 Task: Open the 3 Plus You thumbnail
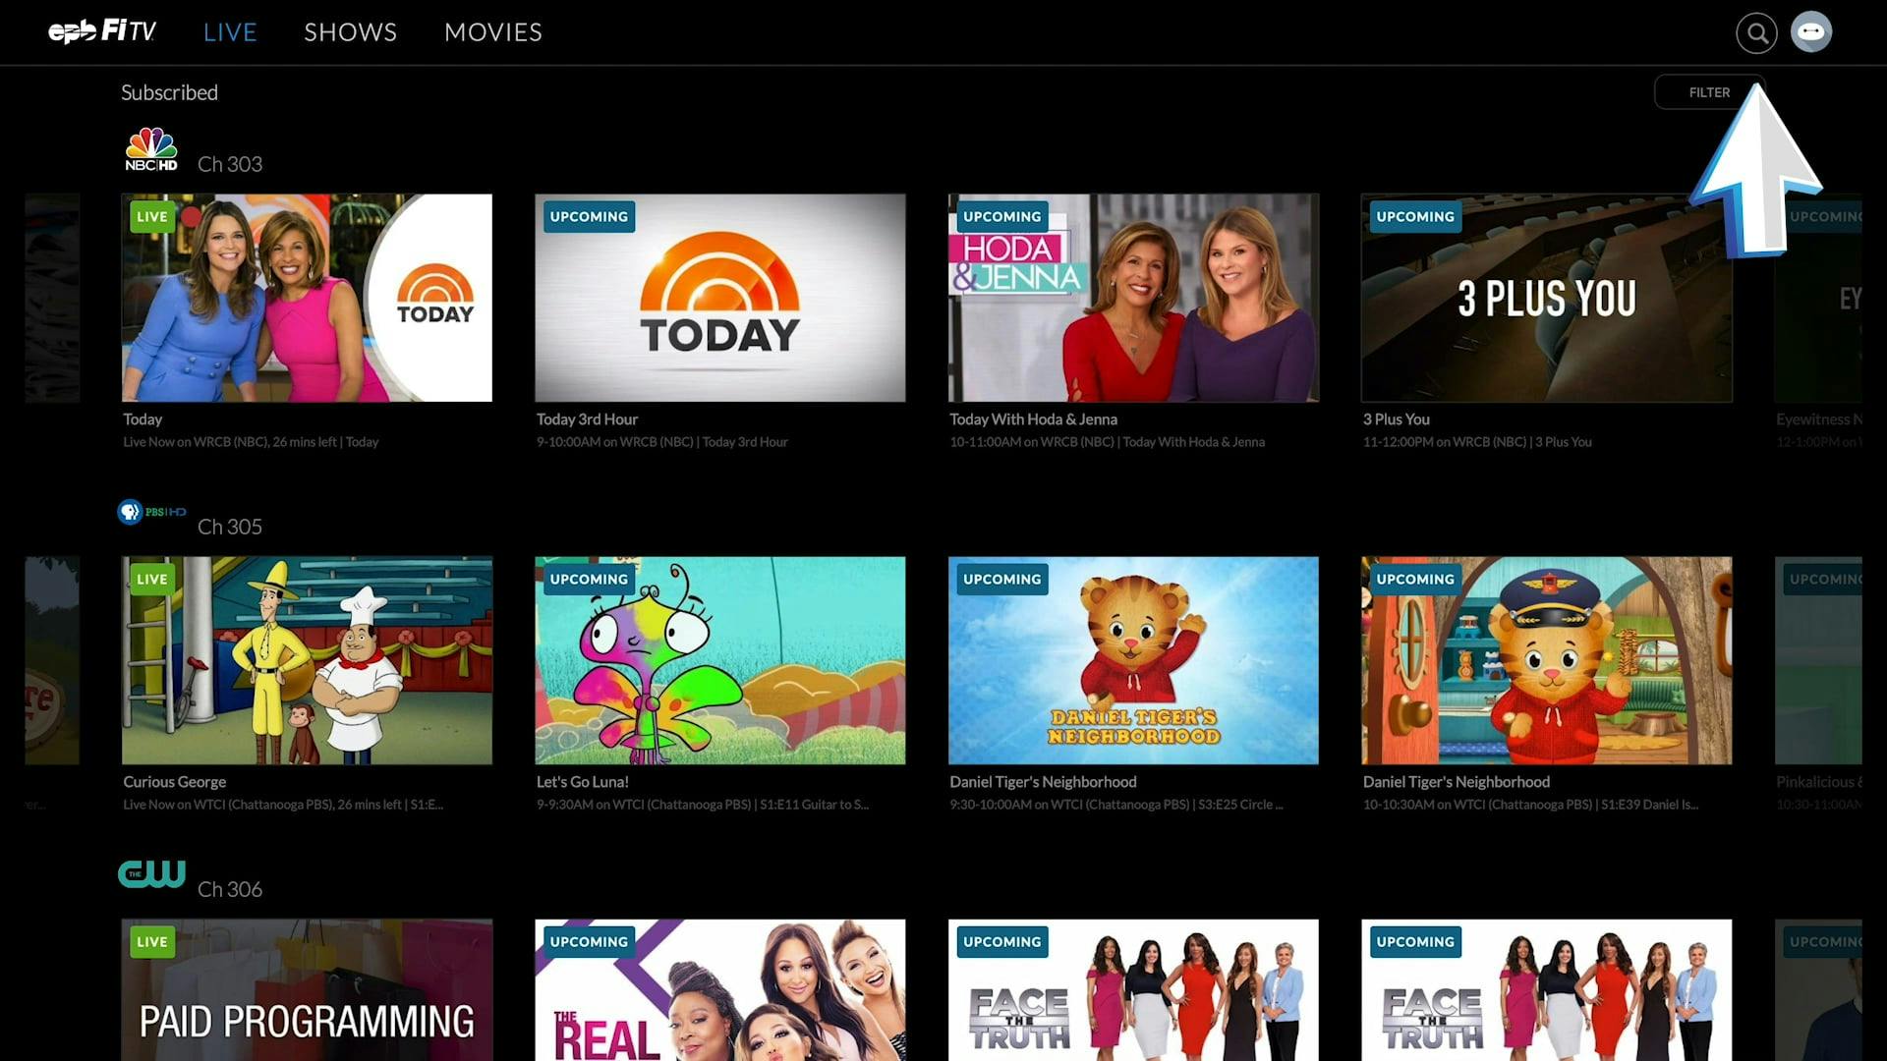point(1545,298)
